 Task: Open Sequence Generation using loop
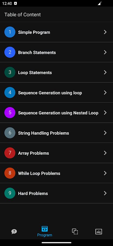(x=56, y=93)
